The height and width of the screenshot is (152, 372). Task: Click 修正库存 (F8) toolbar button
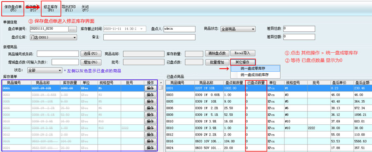coord(50,9)
